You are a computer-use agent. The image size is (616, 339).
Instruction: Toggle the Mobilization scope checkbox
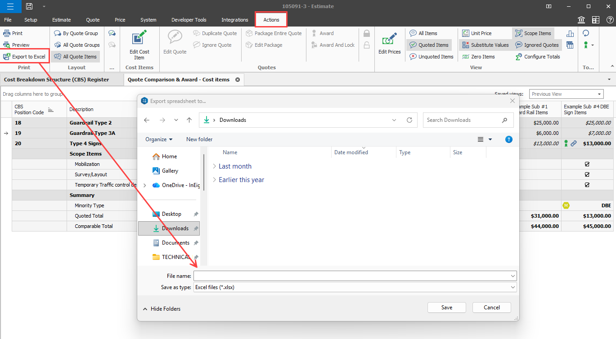tap(587, 164)
